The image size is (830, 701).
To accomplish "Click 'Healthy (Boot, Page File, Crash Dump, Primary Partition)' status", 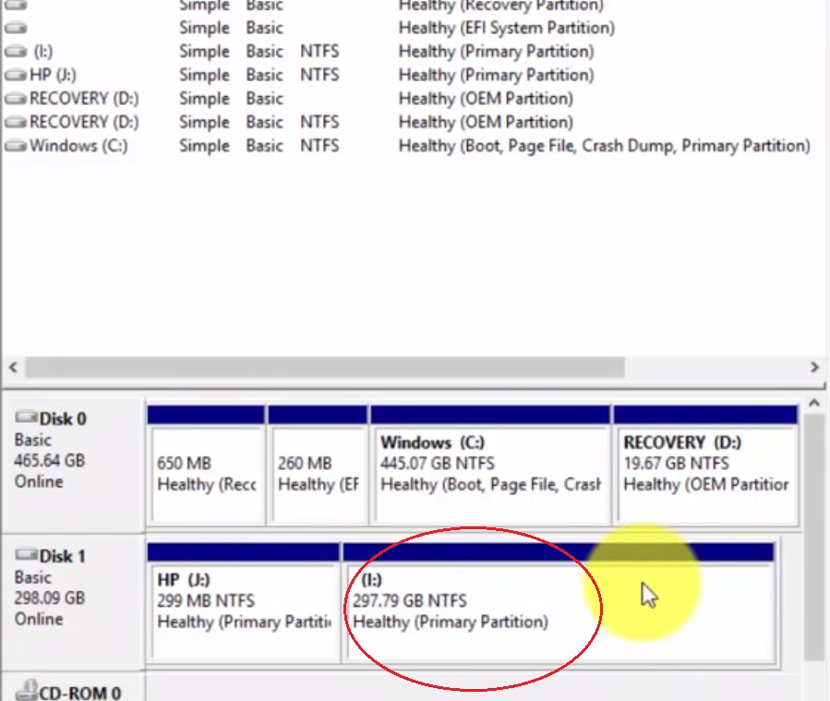I will pos(605,146).
